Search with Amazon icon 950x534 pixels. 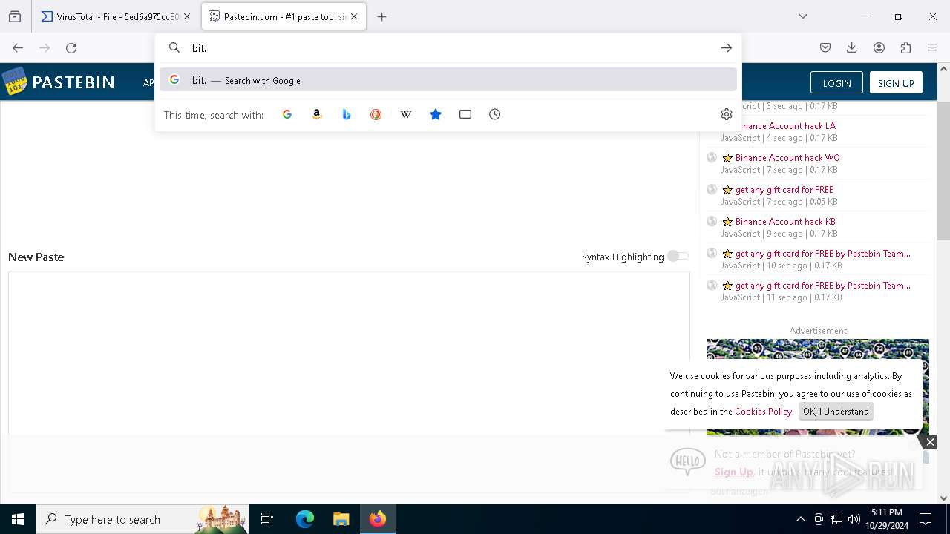317,114
